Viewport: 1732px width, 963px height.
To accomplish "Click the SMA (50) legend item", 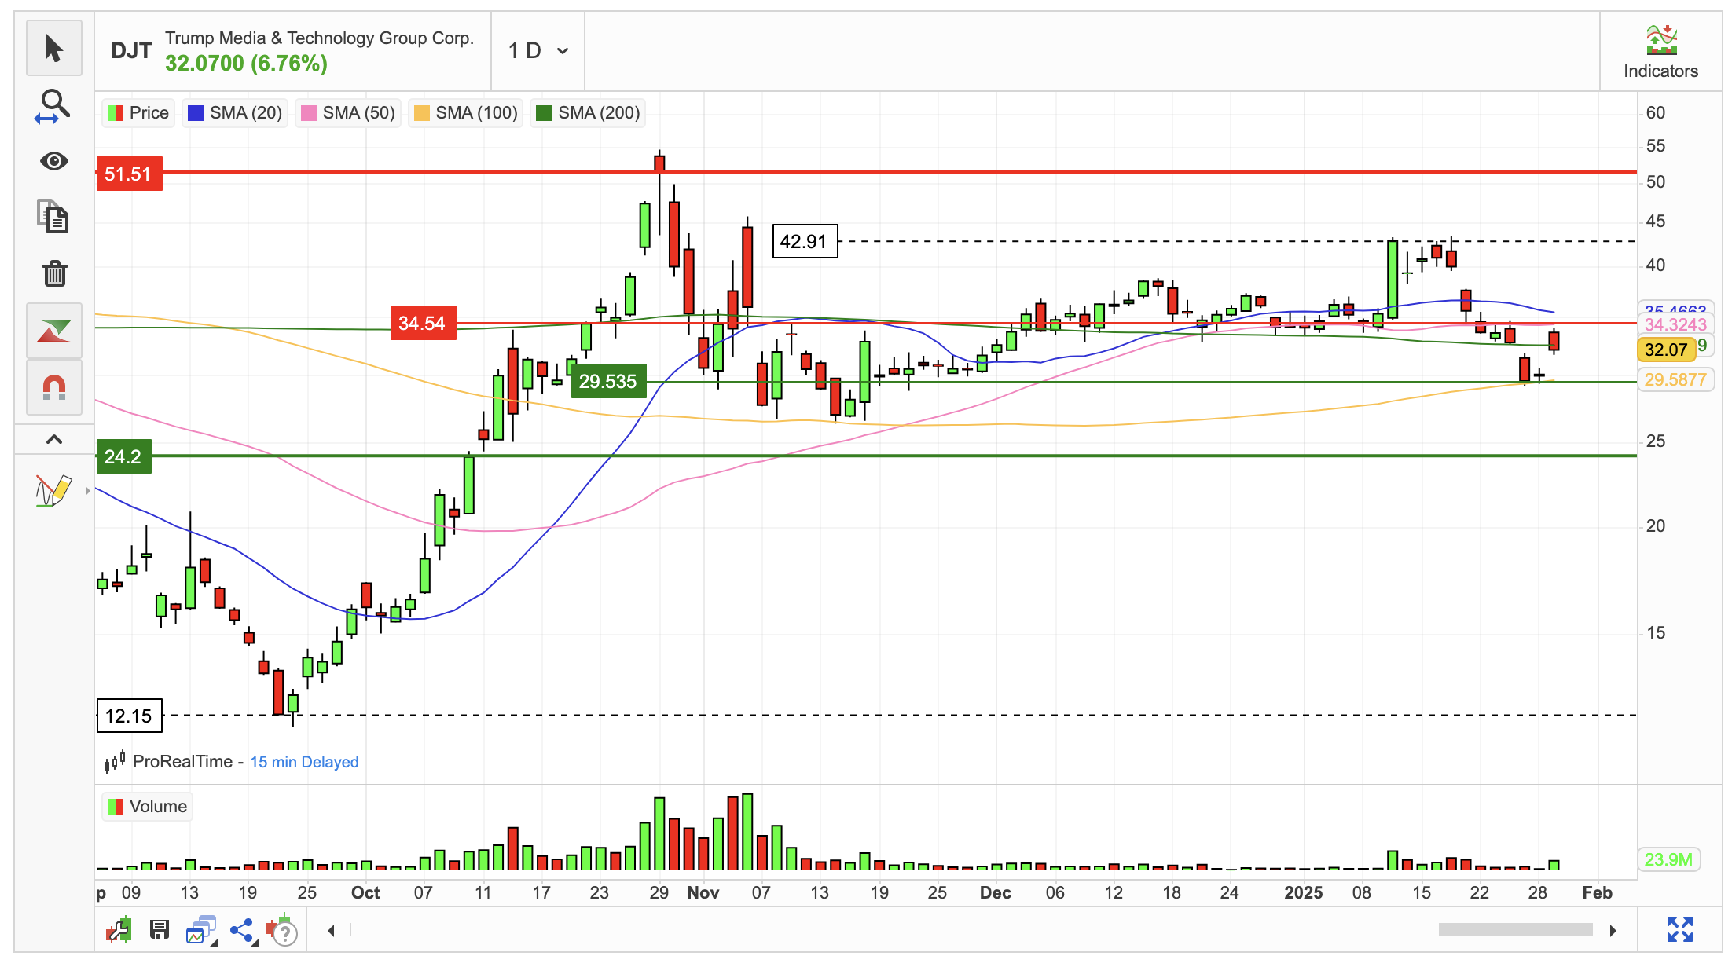I will coord(347,113).
